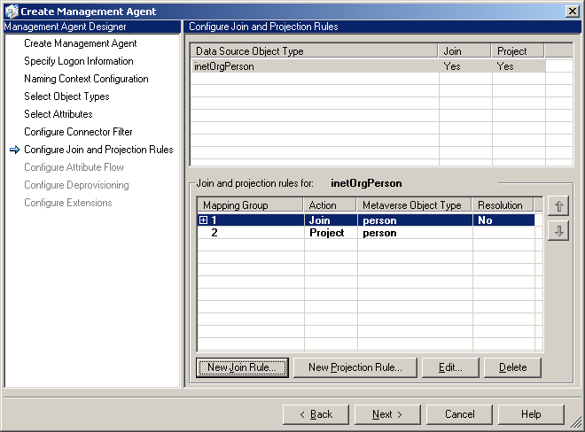
Task: Open the Naming Context Configuration page
Action: (x=86, y=79)
